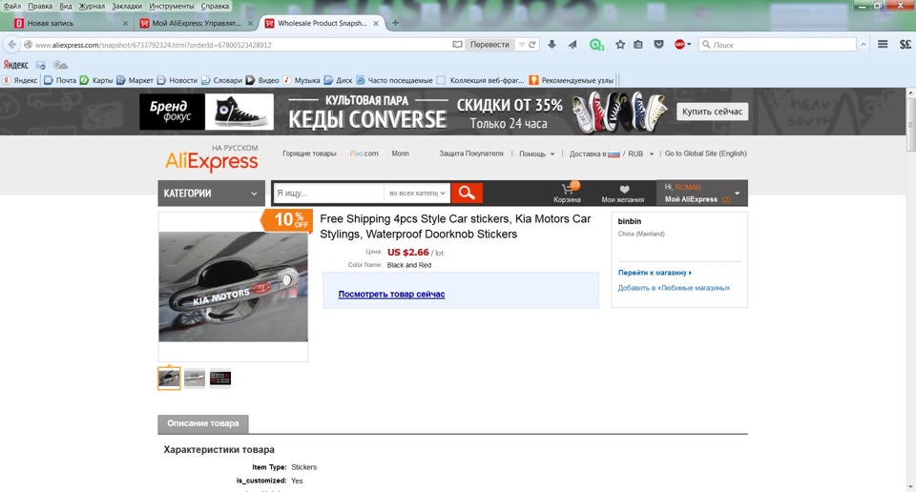The height and width of the screenshot is (492, 916).
Task: Bookmark this page with star icon
Action: [x=620, y=45]
